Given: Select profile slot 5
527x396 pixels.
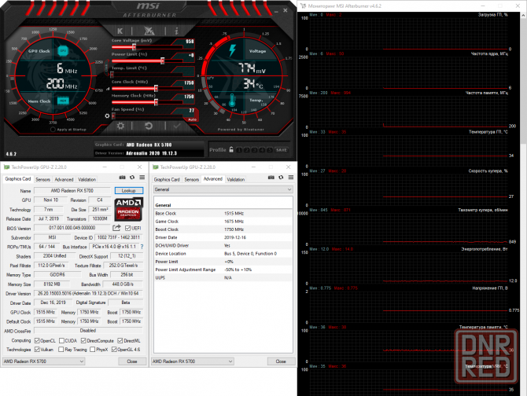Looking at the screenshot, I should (x=270, y=150).
